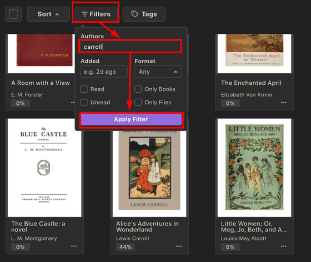Click author L. M. Montgomery
Screen dimensions: 311x262
pos(34,239)
